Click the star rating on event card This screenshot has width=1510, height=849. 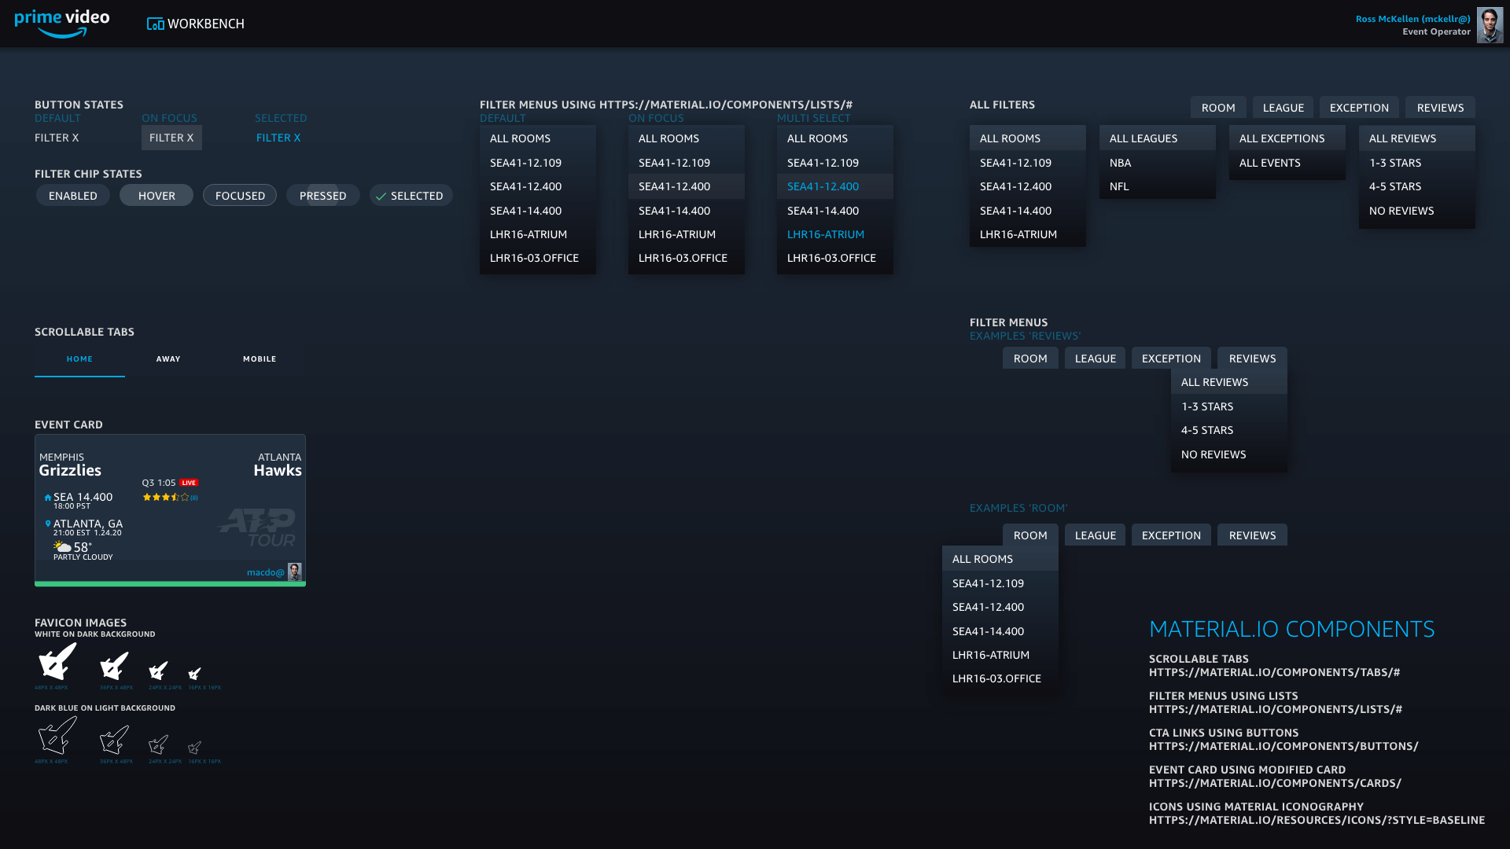click(166, 498)
